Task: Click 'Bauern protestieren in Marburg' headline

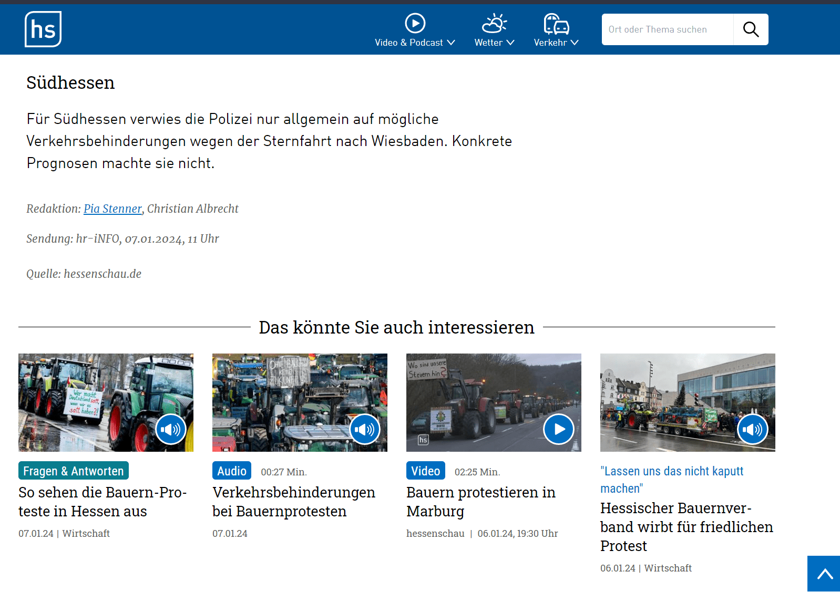Action: click(480, 502)
